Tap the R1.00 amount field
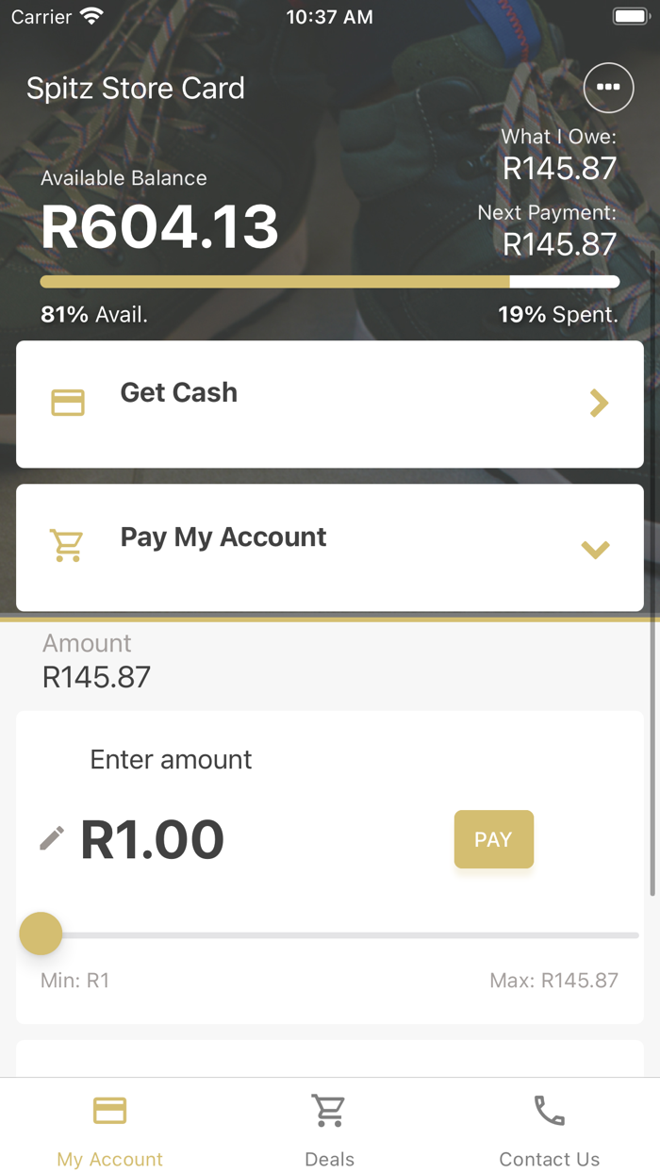The width and height of the screenshot is (660, 1173). pyautogui.click(x=153, y=839)
